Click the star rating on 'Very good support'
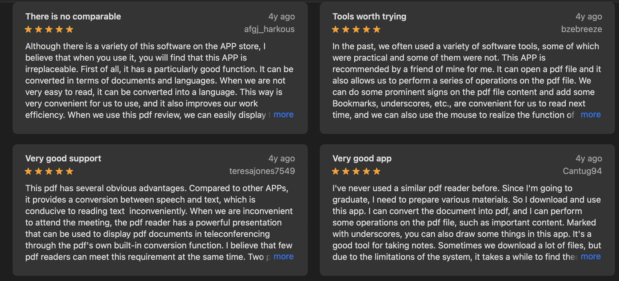This screenshot has height=281, width=619. pyautogui.click(x=49, y=171)
